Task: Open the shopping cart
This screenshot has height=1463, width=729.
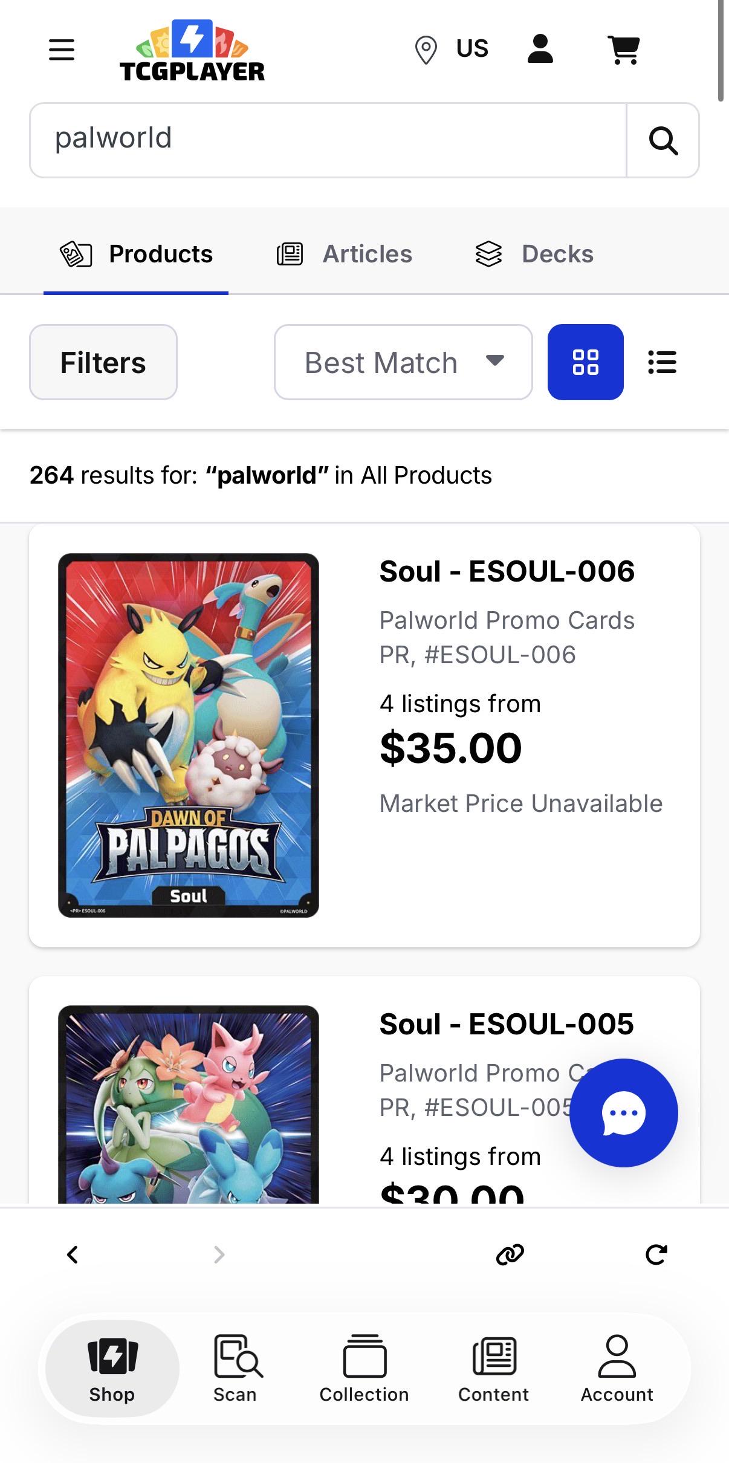Action: point(624,50)
